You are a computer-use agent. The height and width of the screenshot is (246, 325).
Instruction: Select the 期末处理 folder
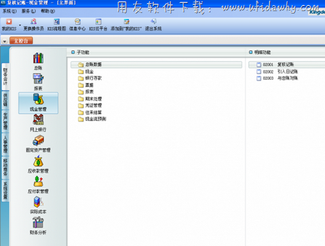(x=90, y=99)
